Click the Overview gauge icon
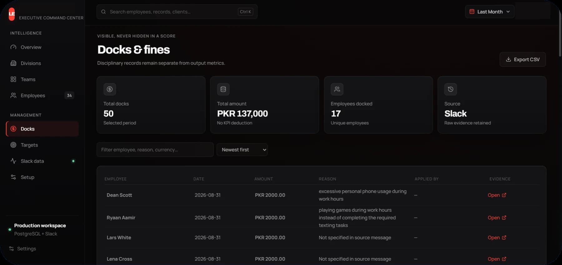562x265 pixels. [x=13, y=47]
